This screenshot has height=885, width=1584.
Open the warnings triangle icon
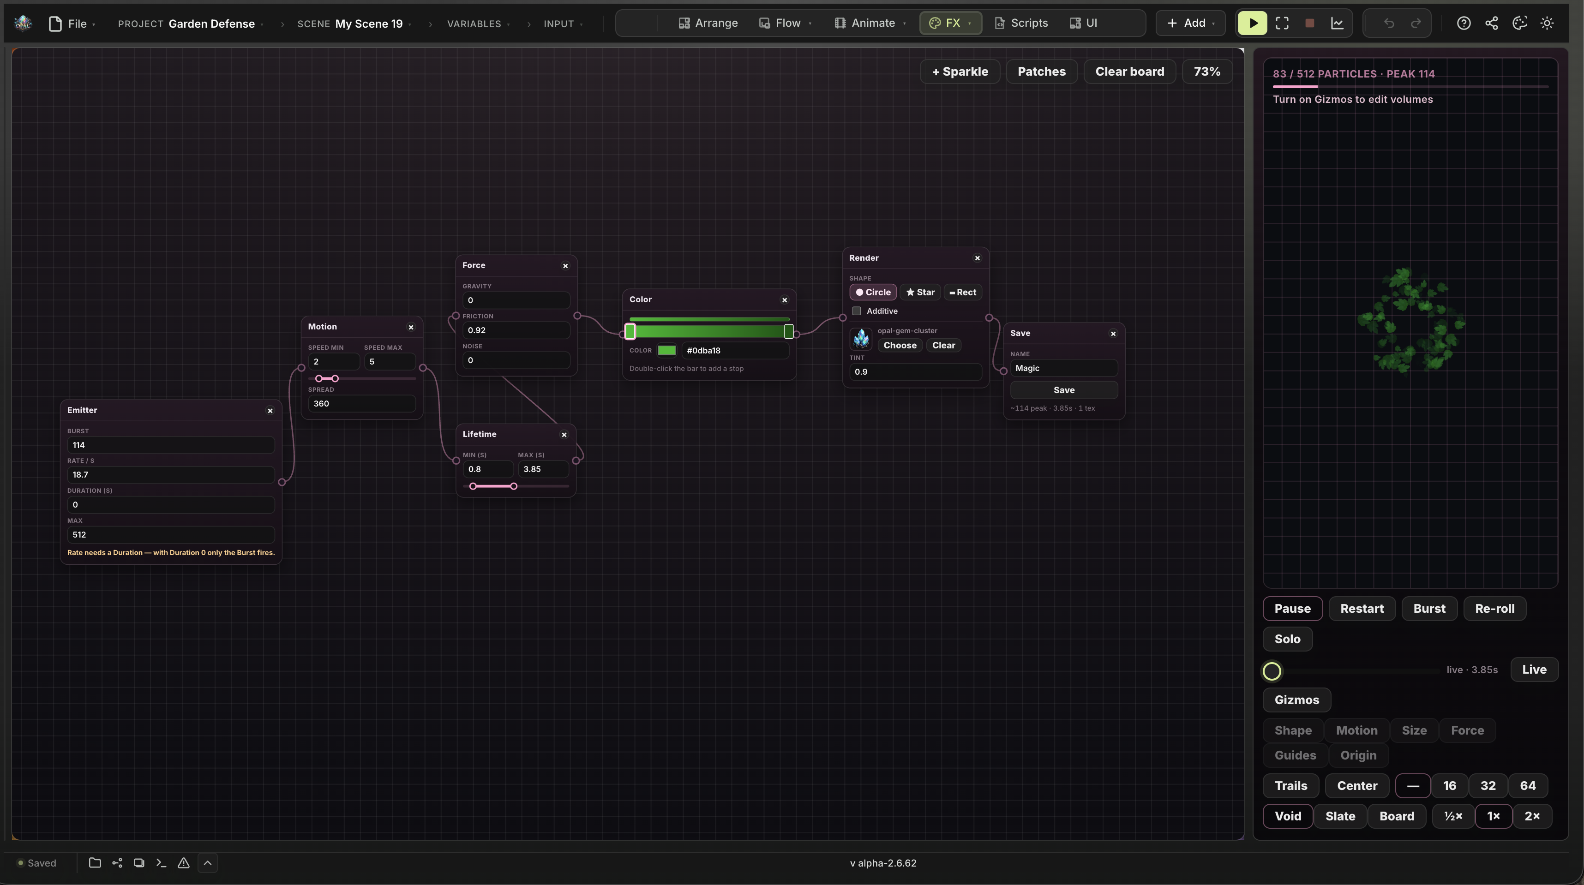pyautogui.click(x=183, y=863)
